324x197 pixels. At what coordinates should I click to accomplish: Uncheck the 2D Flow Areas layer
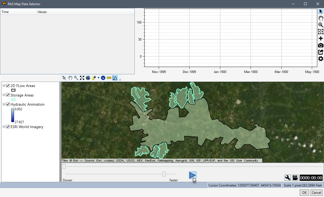[x=8, y=86]
